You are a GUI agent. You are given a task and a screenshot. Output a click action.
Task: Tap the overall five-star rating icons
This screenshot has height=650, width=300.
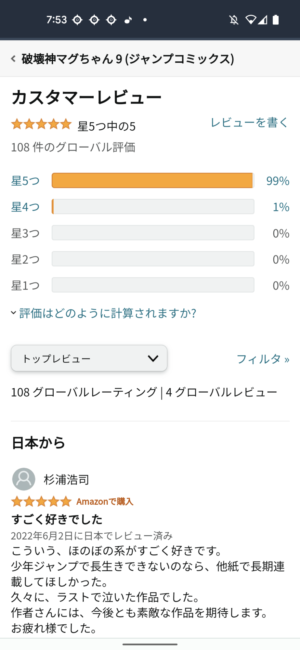point(41,124)
